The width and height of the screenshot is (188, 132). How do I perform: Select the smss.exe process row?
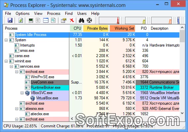91,50
